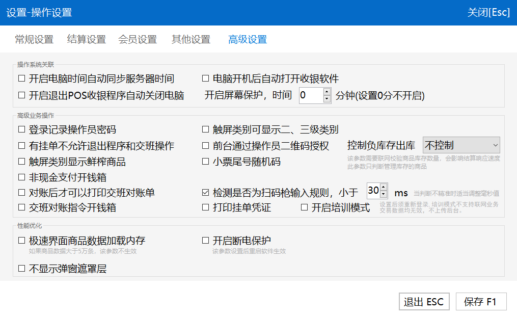Image resolution: width=517 pixels, height=316 pixels.
Task: Click the screen saver minutes input field
Action: coord(311,95)
